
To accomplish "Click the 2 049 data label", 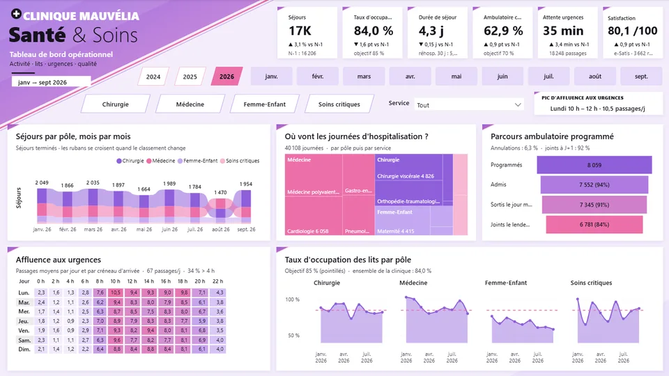I will coord(42,183).
